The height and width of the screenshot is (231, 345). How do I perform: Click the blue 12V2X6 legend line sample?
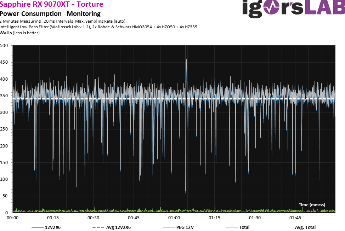(x=38, y=228)
